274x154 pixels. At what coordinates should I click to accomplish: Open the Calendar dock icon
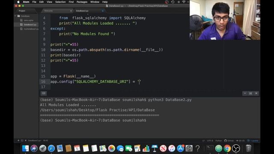pos(77,148)
